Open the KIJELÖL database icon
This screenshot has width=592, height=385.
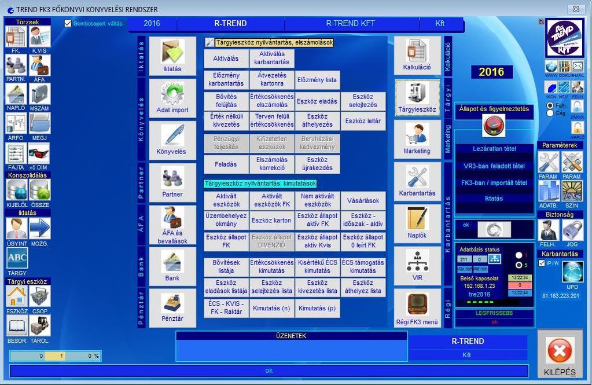coord(17,190)
